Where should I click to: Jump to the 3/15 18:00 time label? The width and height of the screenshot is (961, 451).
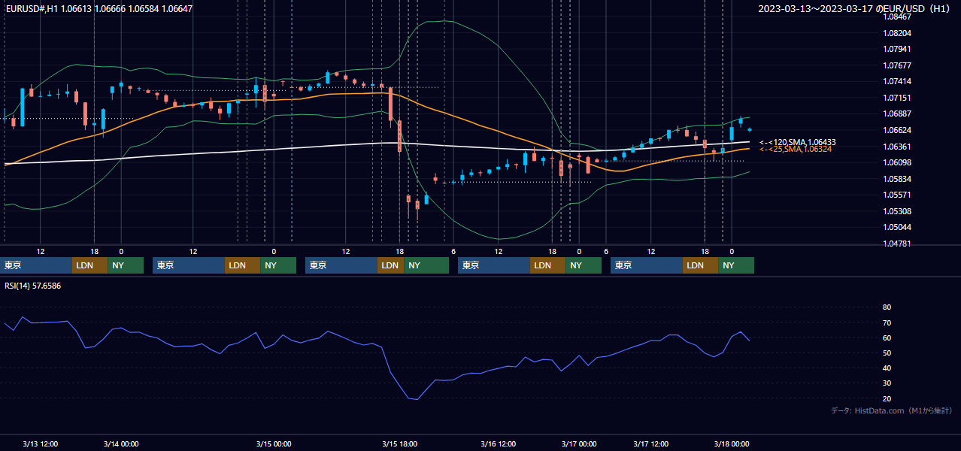click(399, 443)
